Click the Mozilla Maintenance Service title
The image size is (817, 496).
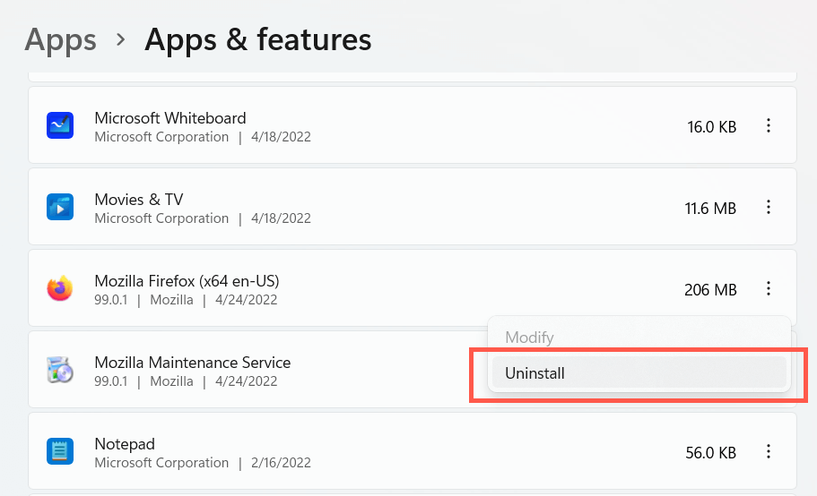pos(192,363)
